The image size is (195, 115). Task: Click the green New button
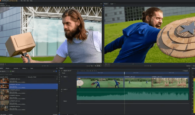[x=12, y=71]
